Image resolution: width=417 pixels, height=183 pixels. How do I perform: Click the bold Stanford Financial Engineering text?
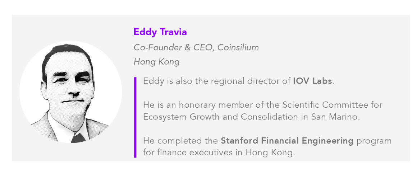287,141
